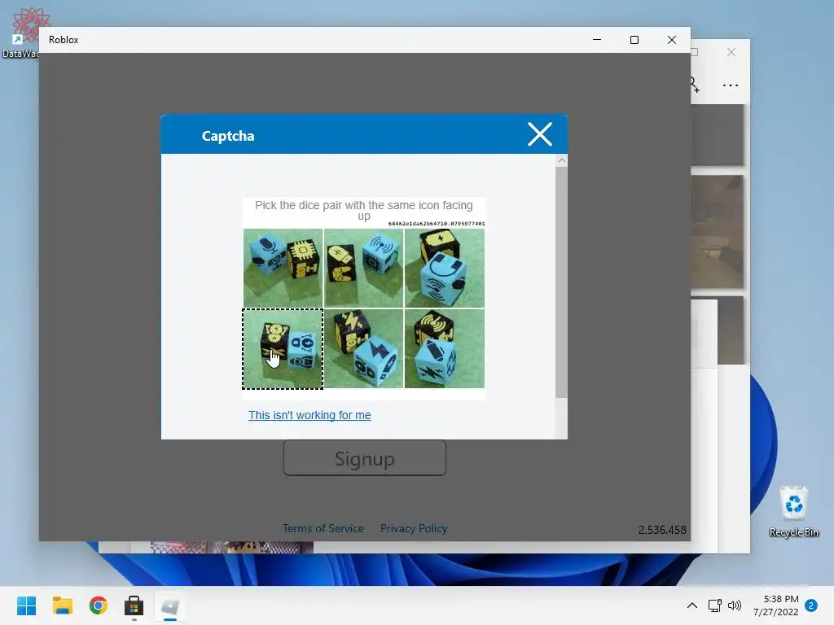Open 'This isn't working for me' link
The height and width of the screenshot is (625, 834).
309,415
